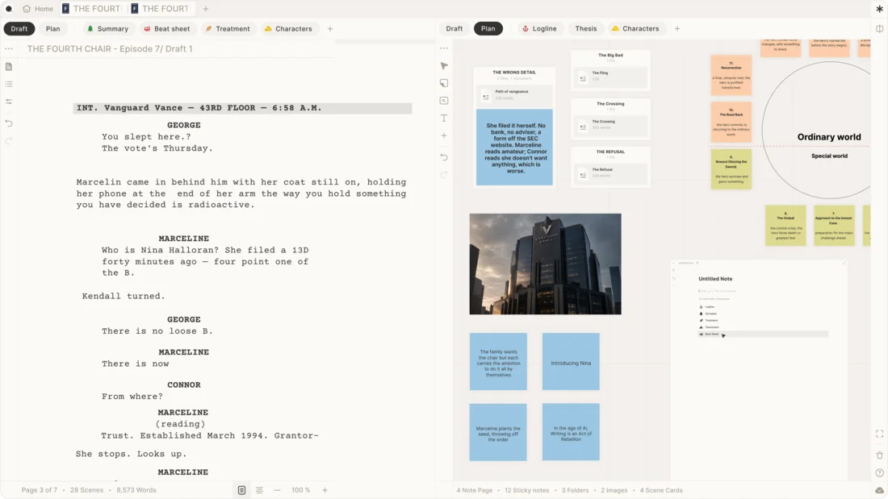Select the sticky note tool
Viewport: 888px width, 499px height.
(x=444, y=83)
